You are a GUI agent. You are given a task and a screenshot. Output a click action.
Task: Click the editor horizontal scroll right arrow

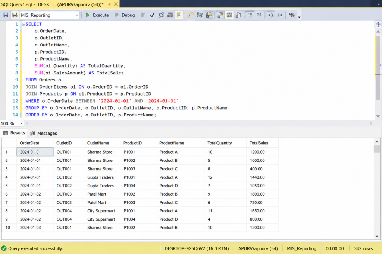click(371, 123)
